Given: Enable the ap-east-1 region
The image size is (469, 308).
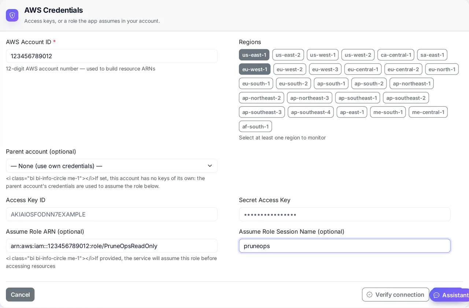Looking at the screenshot, I should 352,112.
